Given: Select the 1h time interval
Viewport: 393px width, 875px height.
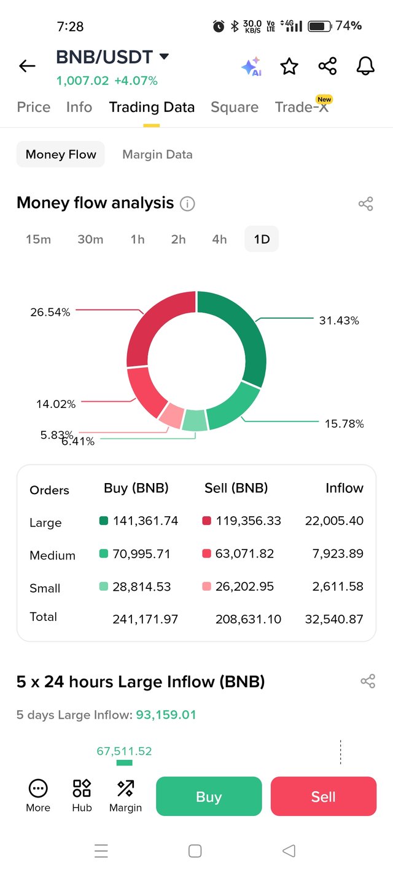Looking at the screenshot, I should [x=138, y=239].
